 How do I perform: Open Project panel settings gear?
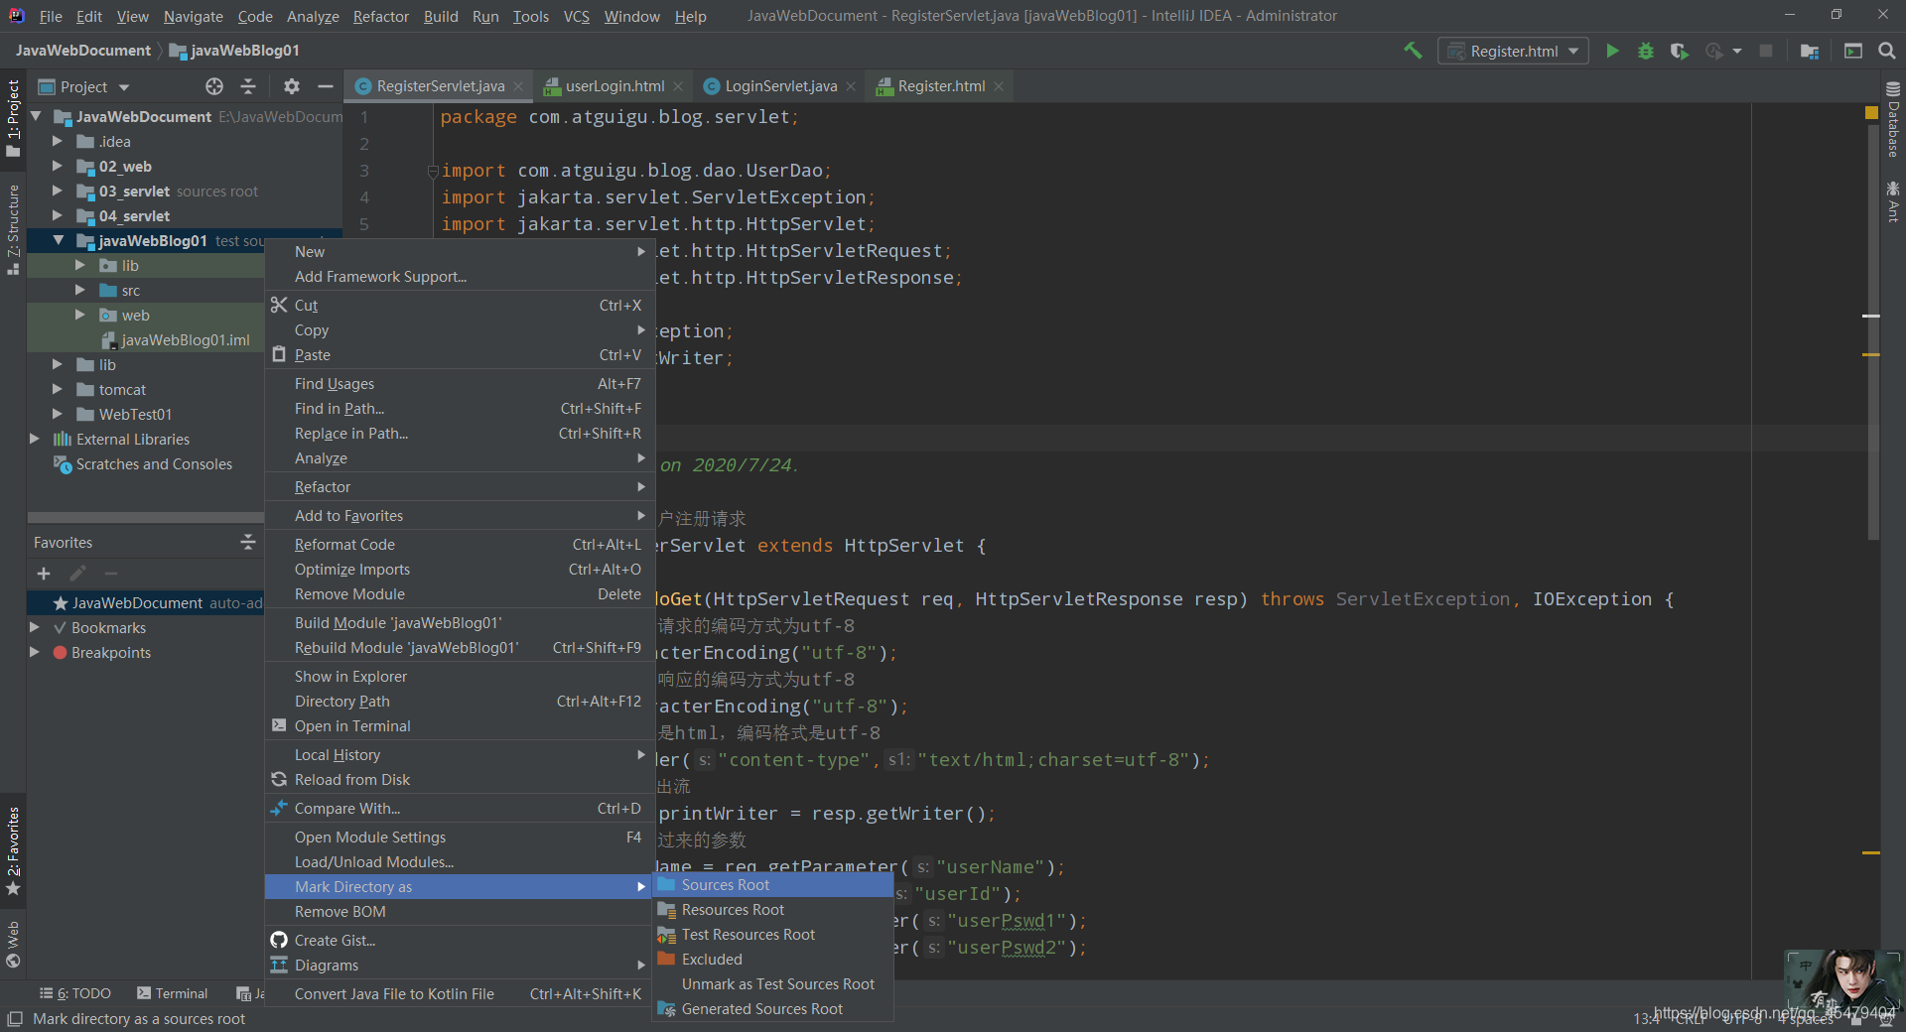(291, 86)
